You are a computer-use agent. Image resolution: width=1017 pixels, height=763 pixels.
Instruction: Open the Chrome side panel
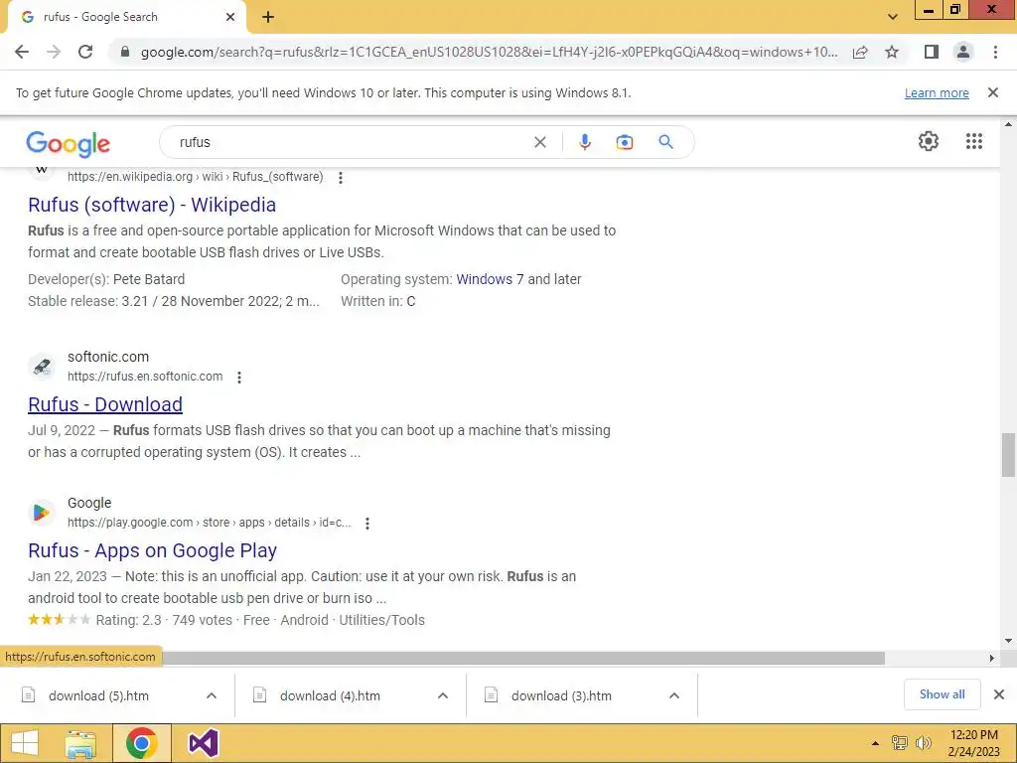pyautogui.click(x=932, y=52)
